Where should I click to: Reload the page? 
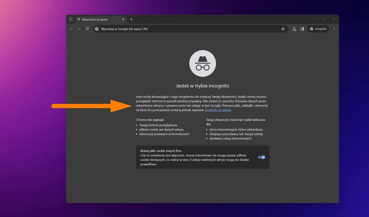pyautogui.click(x=87, y=29)
